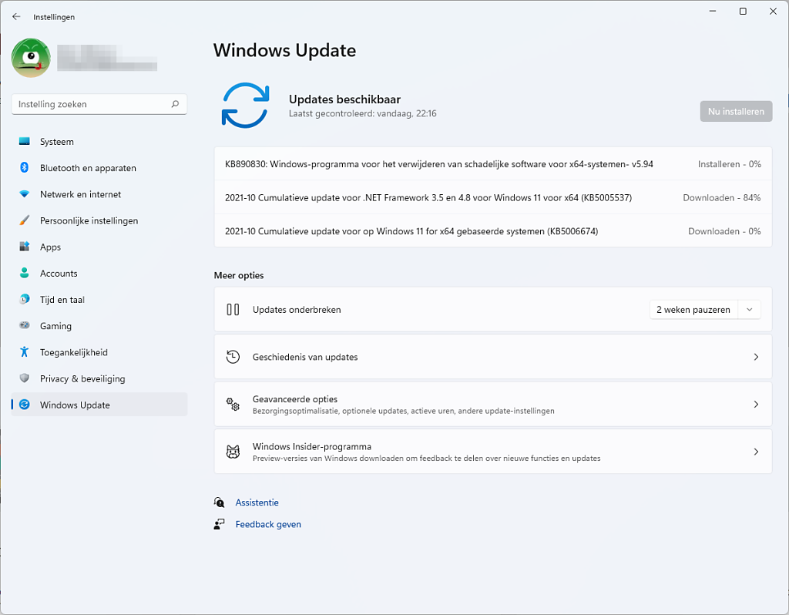The width and height of the screenshot is (789, 615).
Task: Open Geavanceerde opties
Action: 492,404
